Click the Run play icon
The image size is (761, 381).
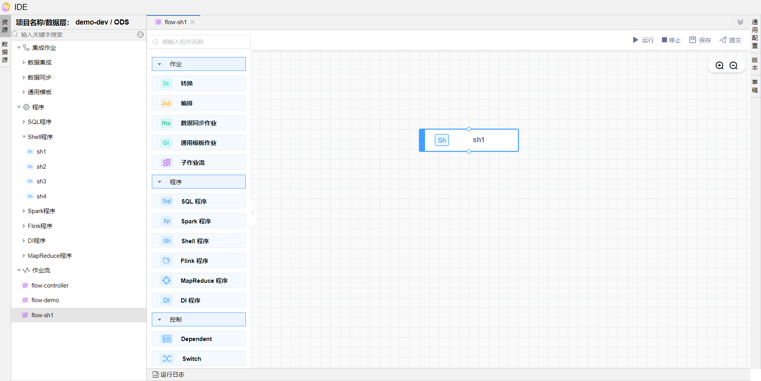pos(635,40)
